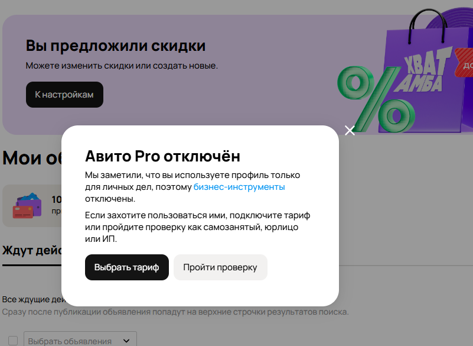This screenshot has width=473, height=346.
Task: Click the chevron arrow on the listings dropdown
Action: click(125, 341)
